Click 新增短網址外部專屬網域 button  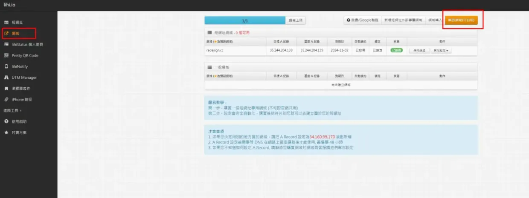(x=403, y=20)
